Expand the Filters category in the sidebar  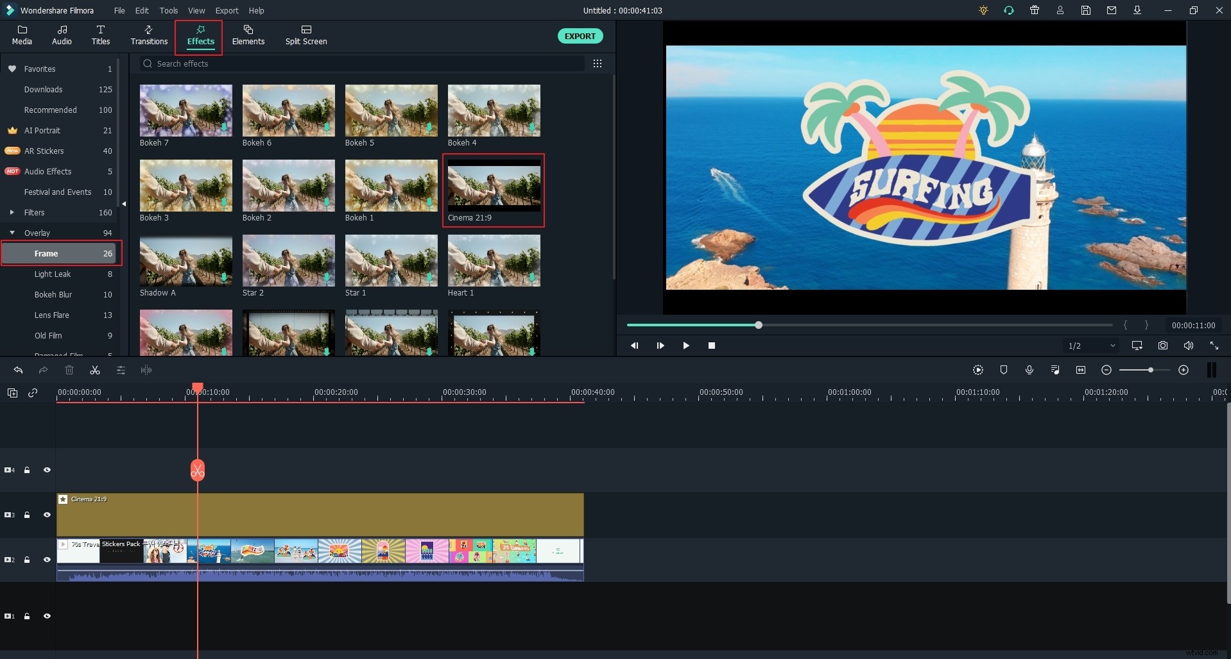point(12,212)
